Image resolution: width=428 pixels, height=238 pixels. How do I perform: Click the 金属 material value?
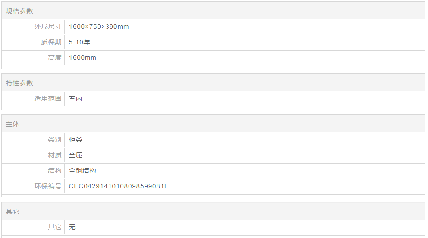click(x=76, y=155)
